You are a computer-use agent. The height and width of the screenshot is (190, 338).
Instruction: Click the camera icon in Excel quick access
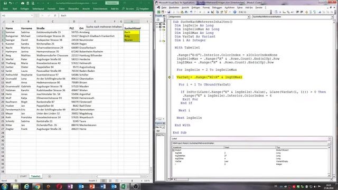pyautogui.click(x=23, y=3)
